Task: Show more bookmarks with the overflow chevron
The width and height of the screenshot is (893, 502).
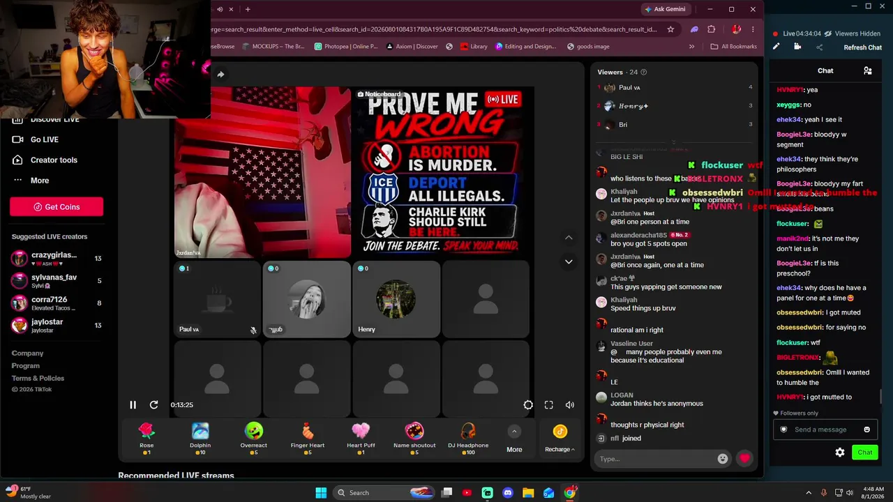Action: coord(691,47)
